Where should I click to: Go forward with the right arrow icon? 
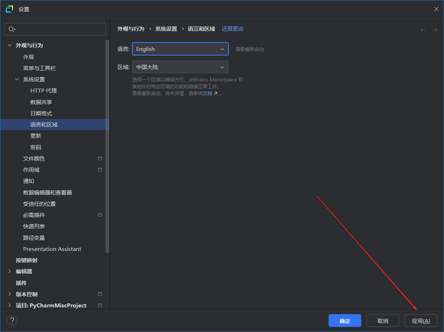435,30
